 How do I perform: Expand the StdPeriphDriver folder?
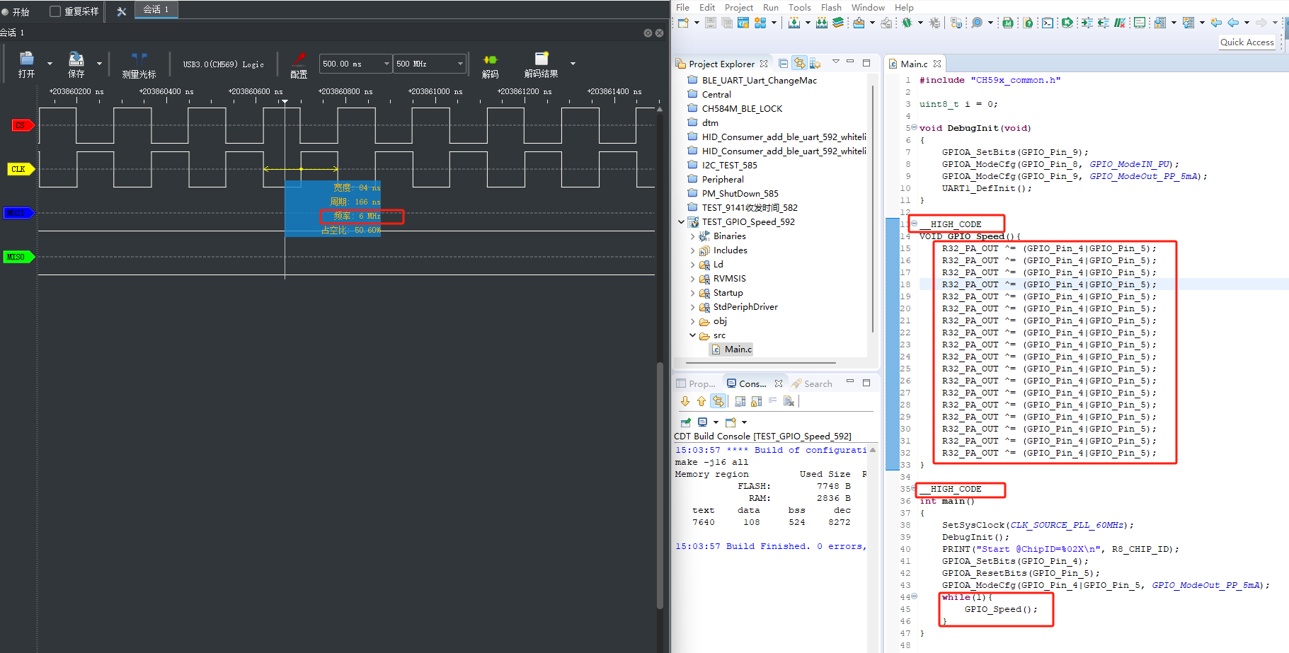(x=692, y=307)
